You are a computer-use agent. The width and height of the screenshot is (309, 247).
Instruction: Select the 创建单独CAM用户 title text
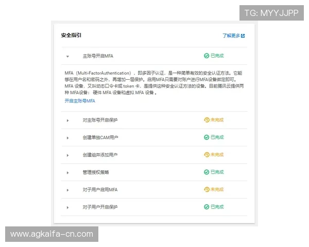(x=100, y=137)
